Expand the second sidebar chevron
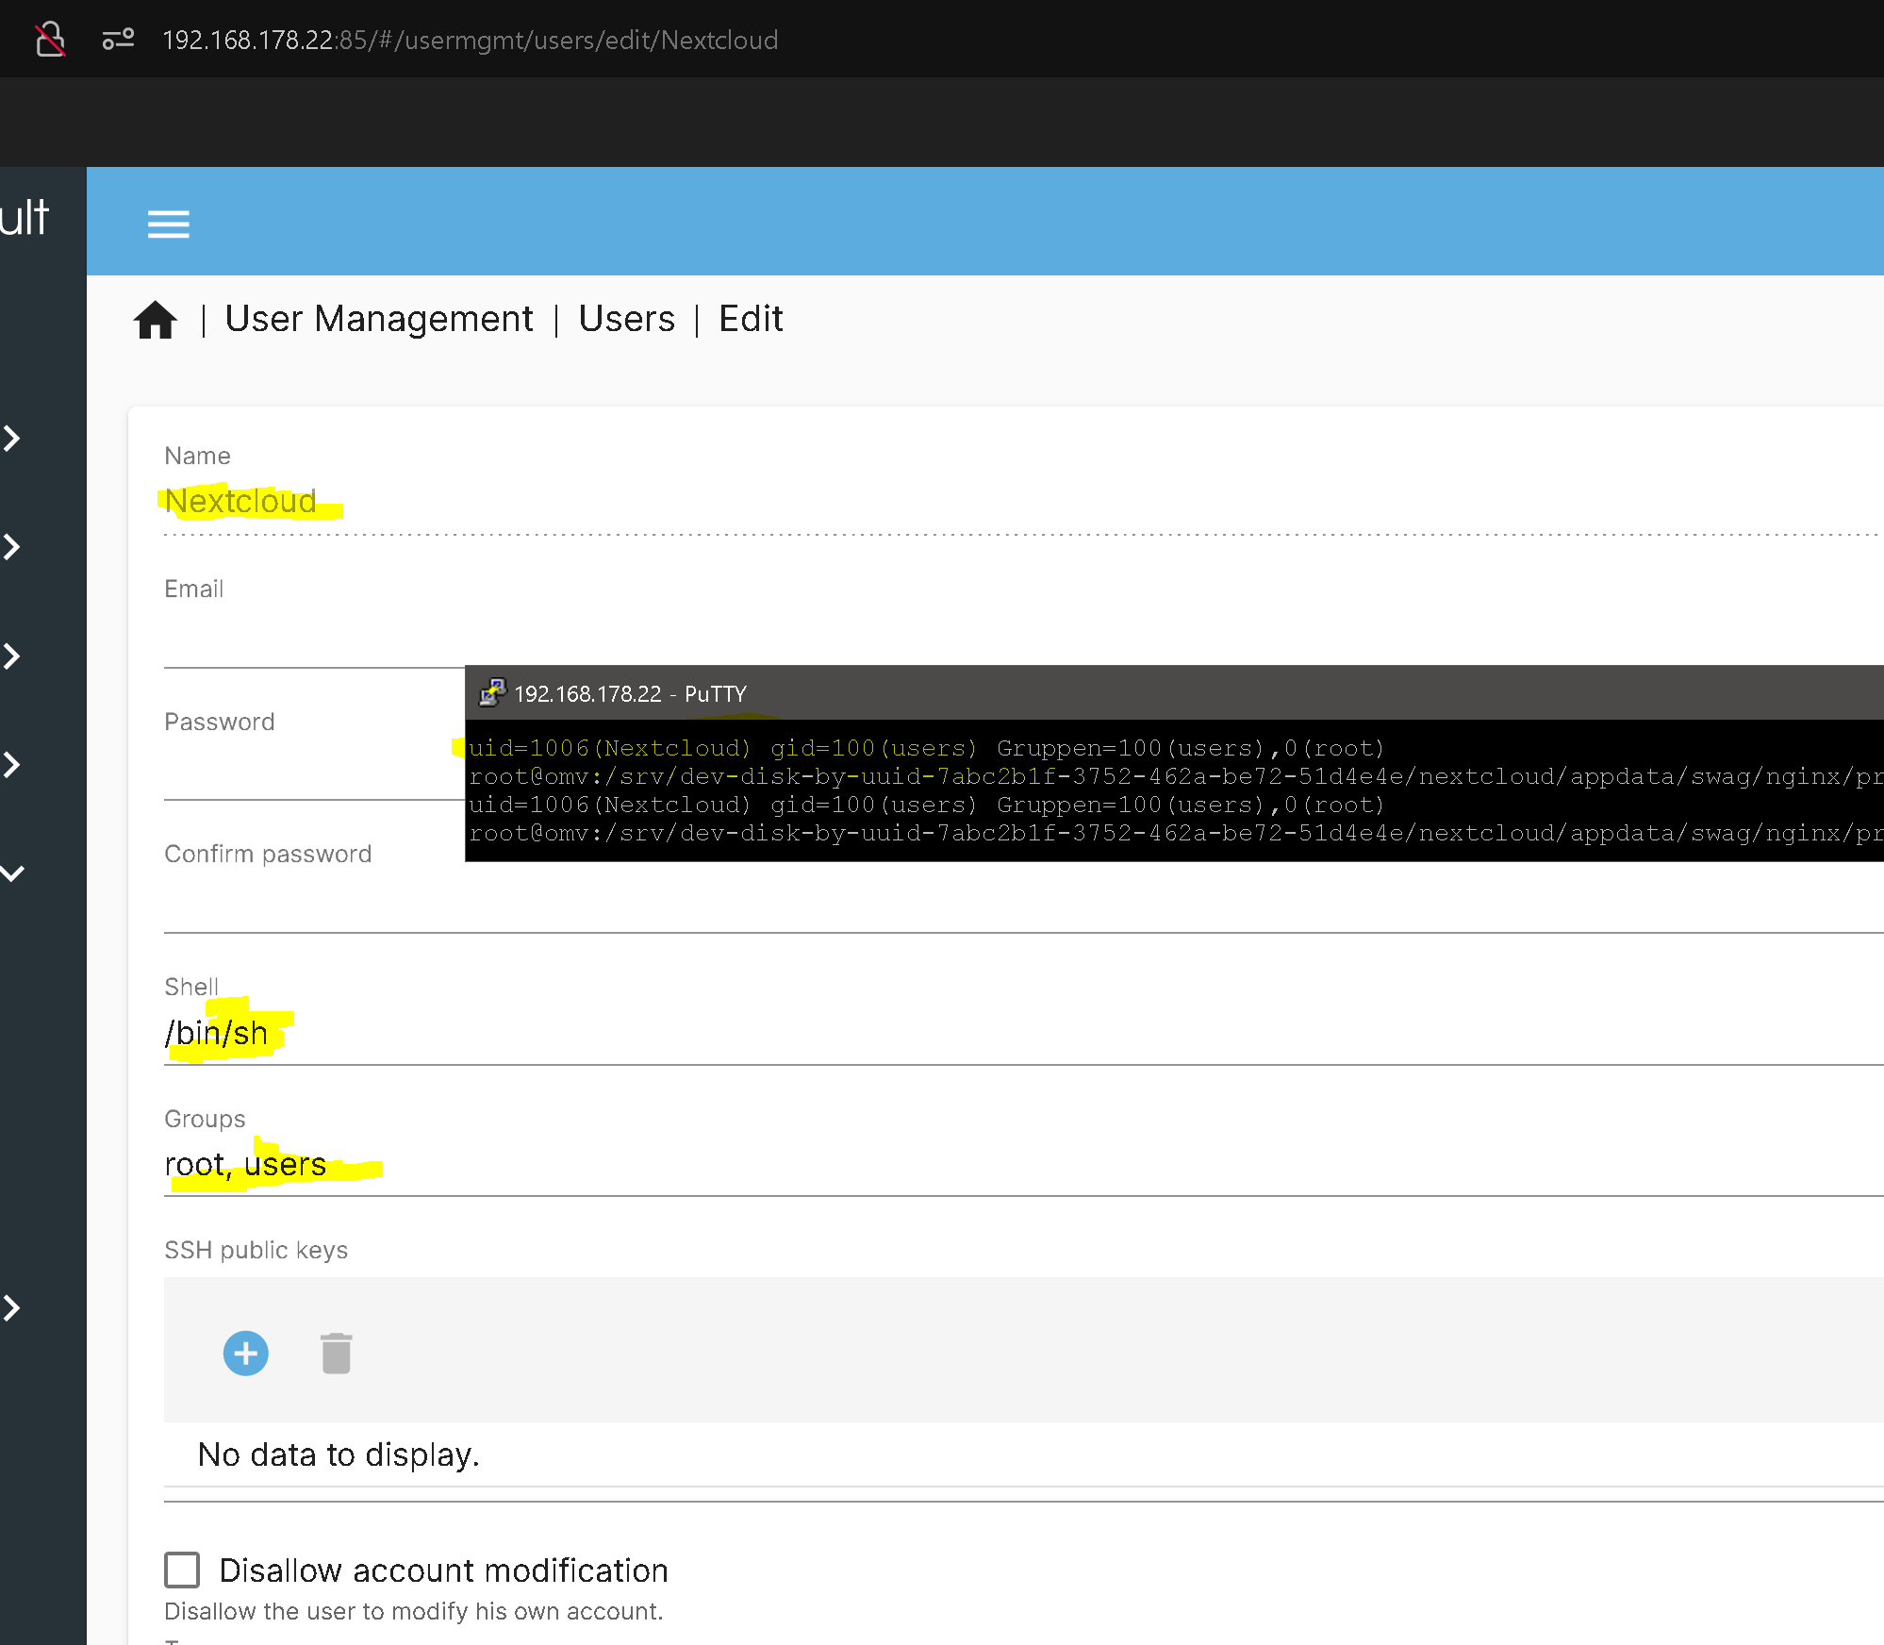 [12, 547]
